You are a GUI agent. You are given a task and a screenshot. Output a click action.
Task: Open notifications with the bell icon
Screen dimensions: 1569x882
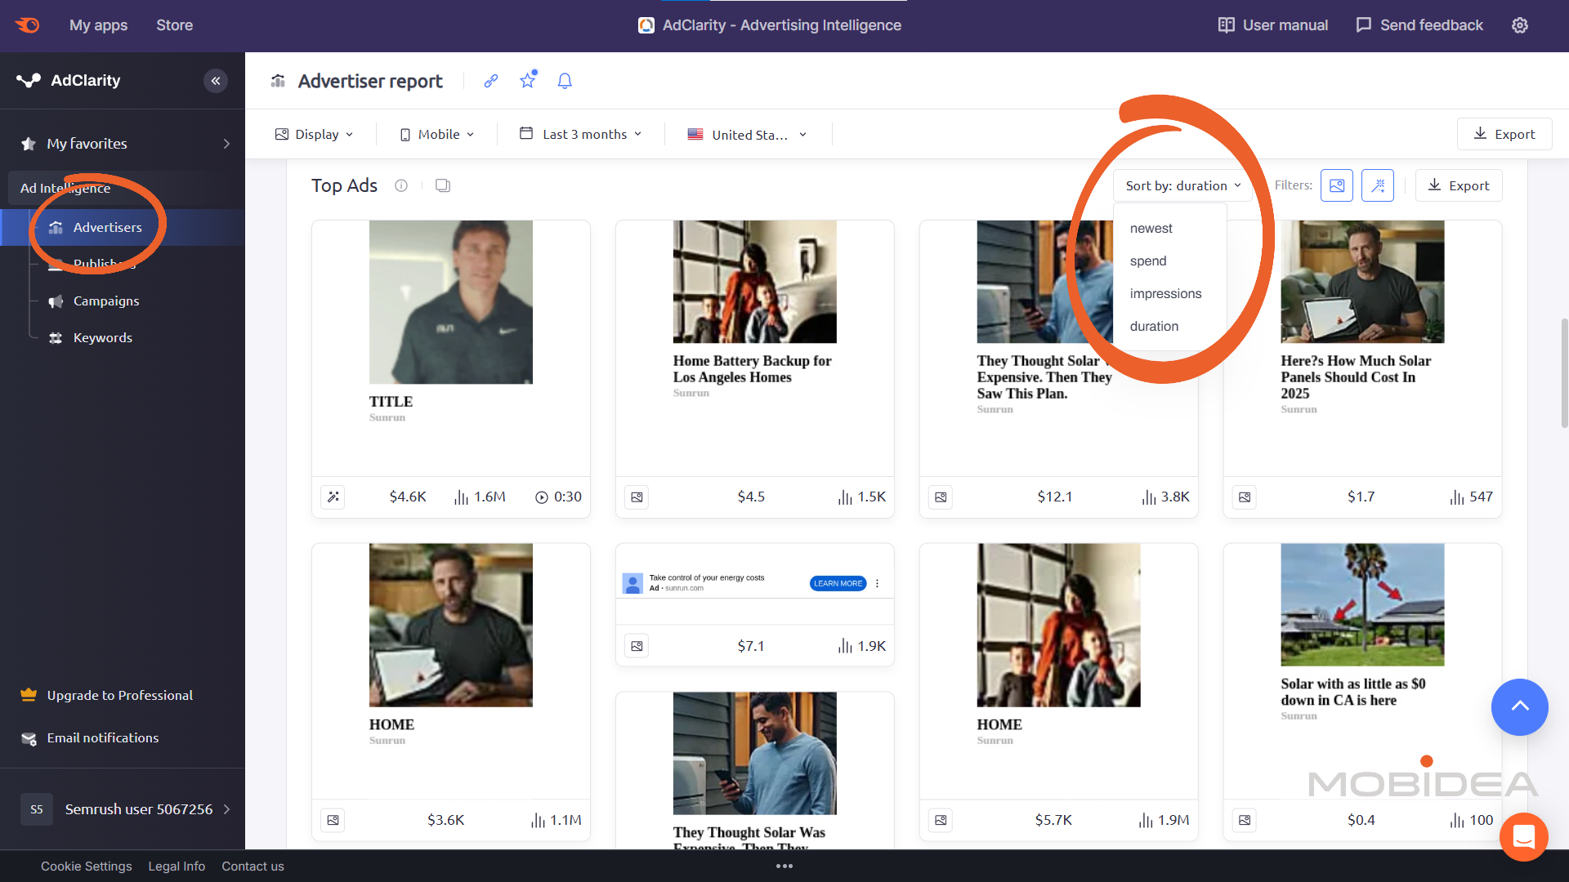pyautogui.click(x=564, y=81)
